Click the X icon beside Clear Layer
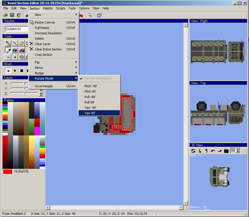 click(x=32, y=44)
